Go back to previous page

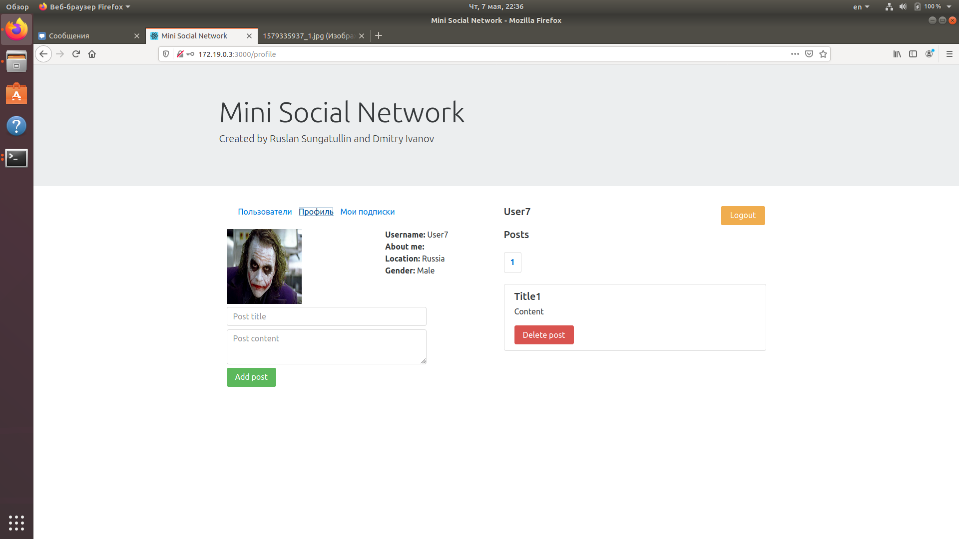pyautogui.click(x=43, y=54)
